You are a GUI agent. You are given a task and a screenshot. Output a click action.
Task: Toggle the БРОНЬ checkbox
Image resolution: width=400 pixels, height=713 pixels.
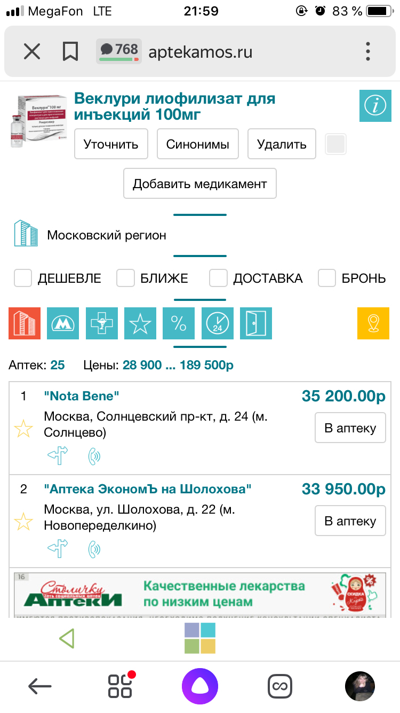pos(327,278)
